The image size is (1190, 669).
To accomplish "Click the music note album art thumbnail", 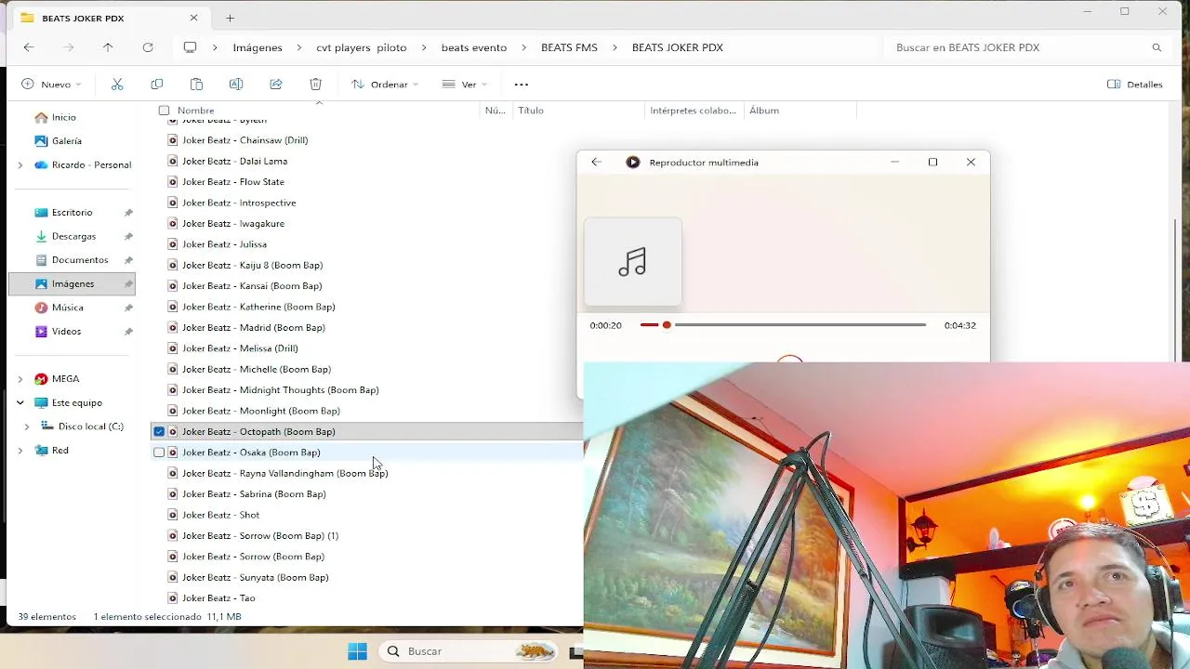I will click(x=633, y=262).
